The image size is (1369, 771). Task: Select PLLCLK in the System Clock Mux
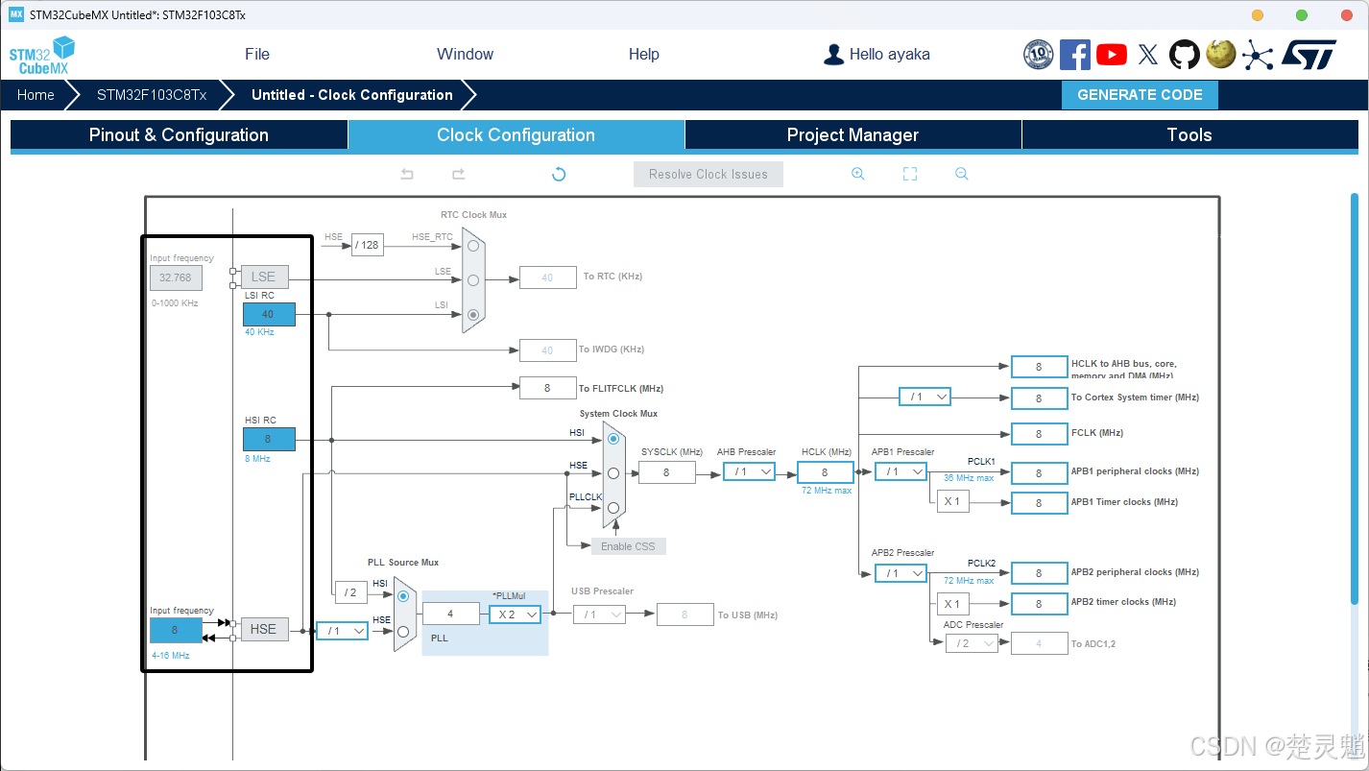pyautogui.click(x=613, y=508)
